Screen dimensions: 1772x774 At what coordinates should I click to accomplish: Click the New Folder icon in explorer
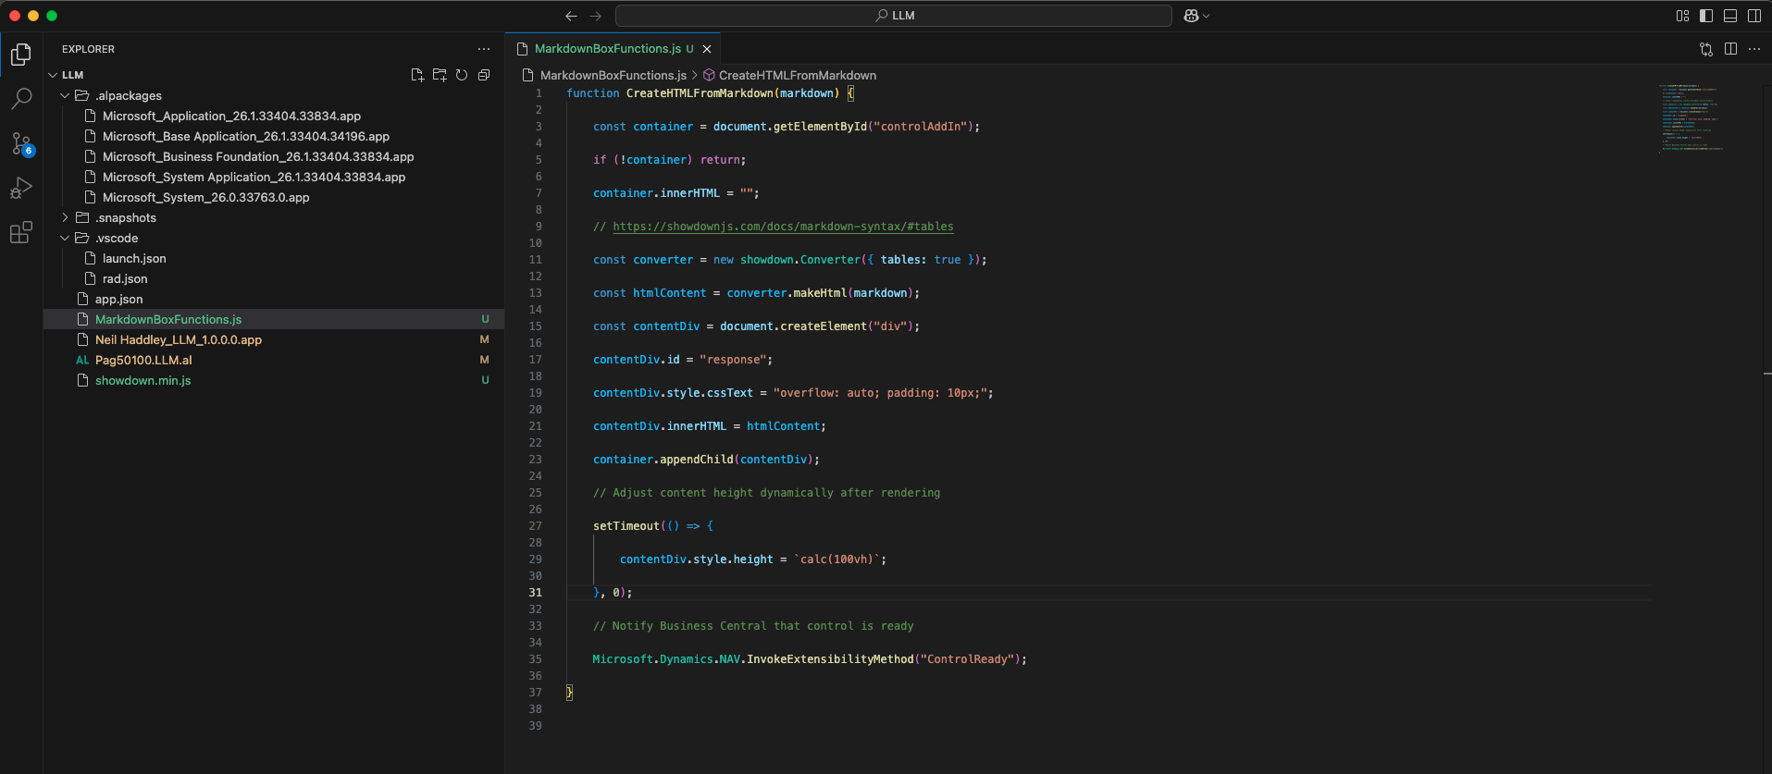tap(440, 75)
